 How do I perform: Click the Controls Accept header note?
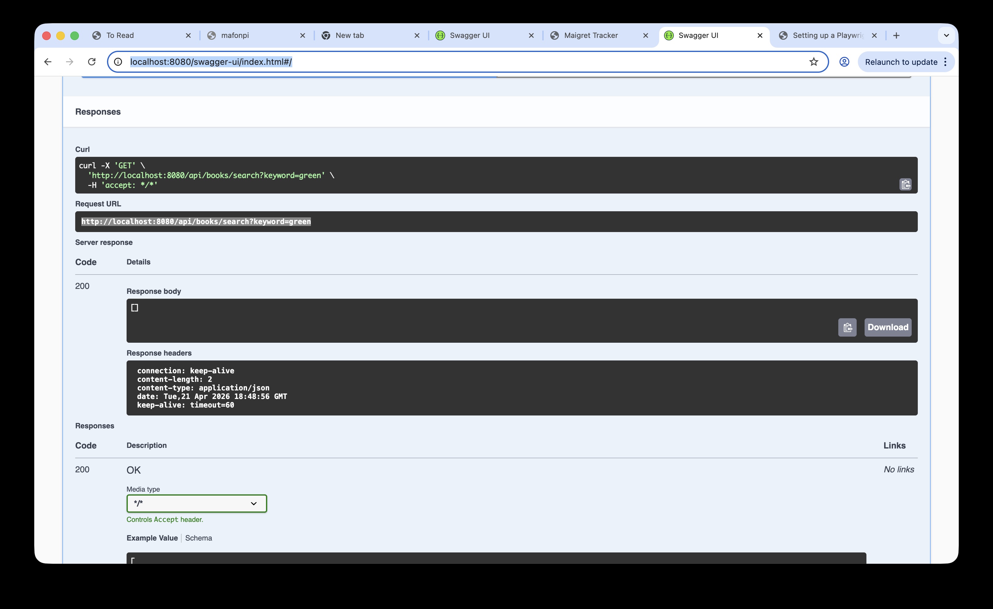coord(165,519)
